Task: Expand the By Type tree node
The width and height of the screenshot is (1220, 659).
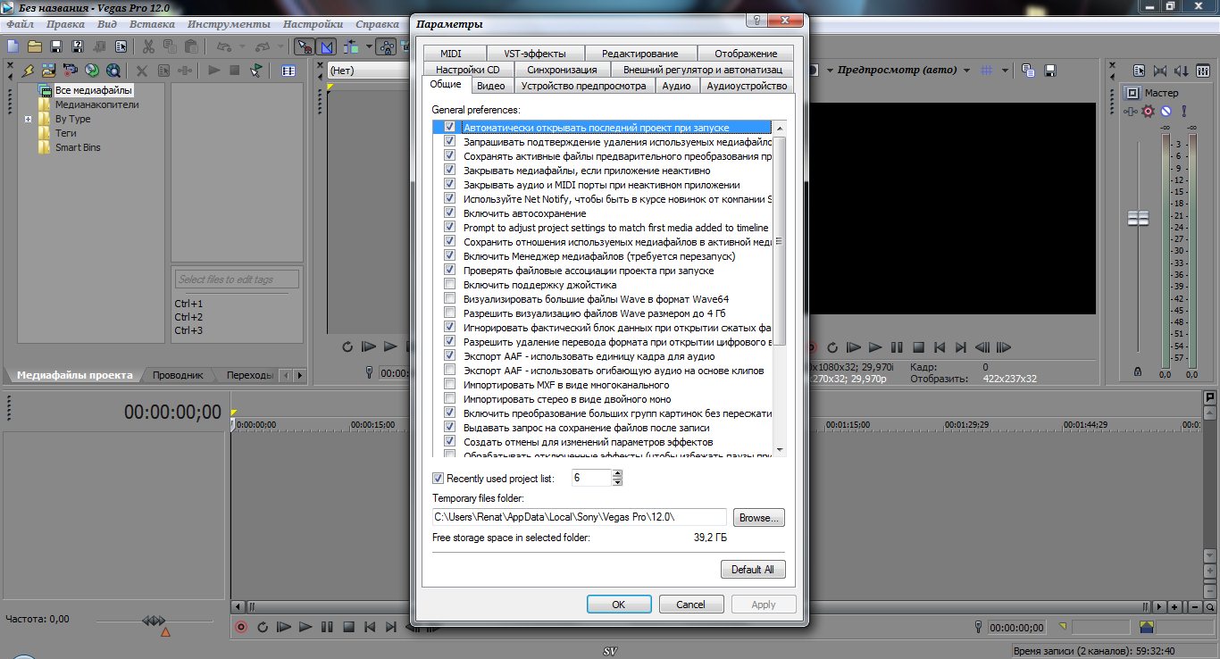Action: coord(29,119)
